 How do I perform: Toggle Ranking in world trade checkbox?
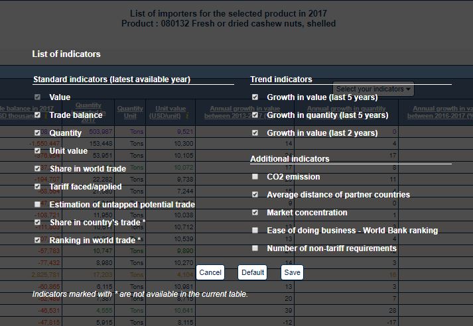[x=38, y=241]
